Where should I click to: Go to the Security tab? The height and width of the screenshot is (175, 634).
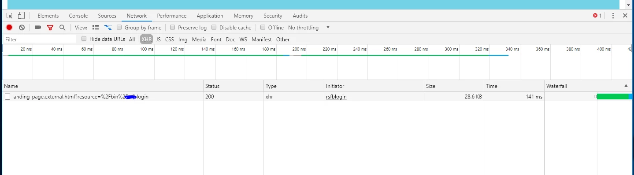pos(273,16)
